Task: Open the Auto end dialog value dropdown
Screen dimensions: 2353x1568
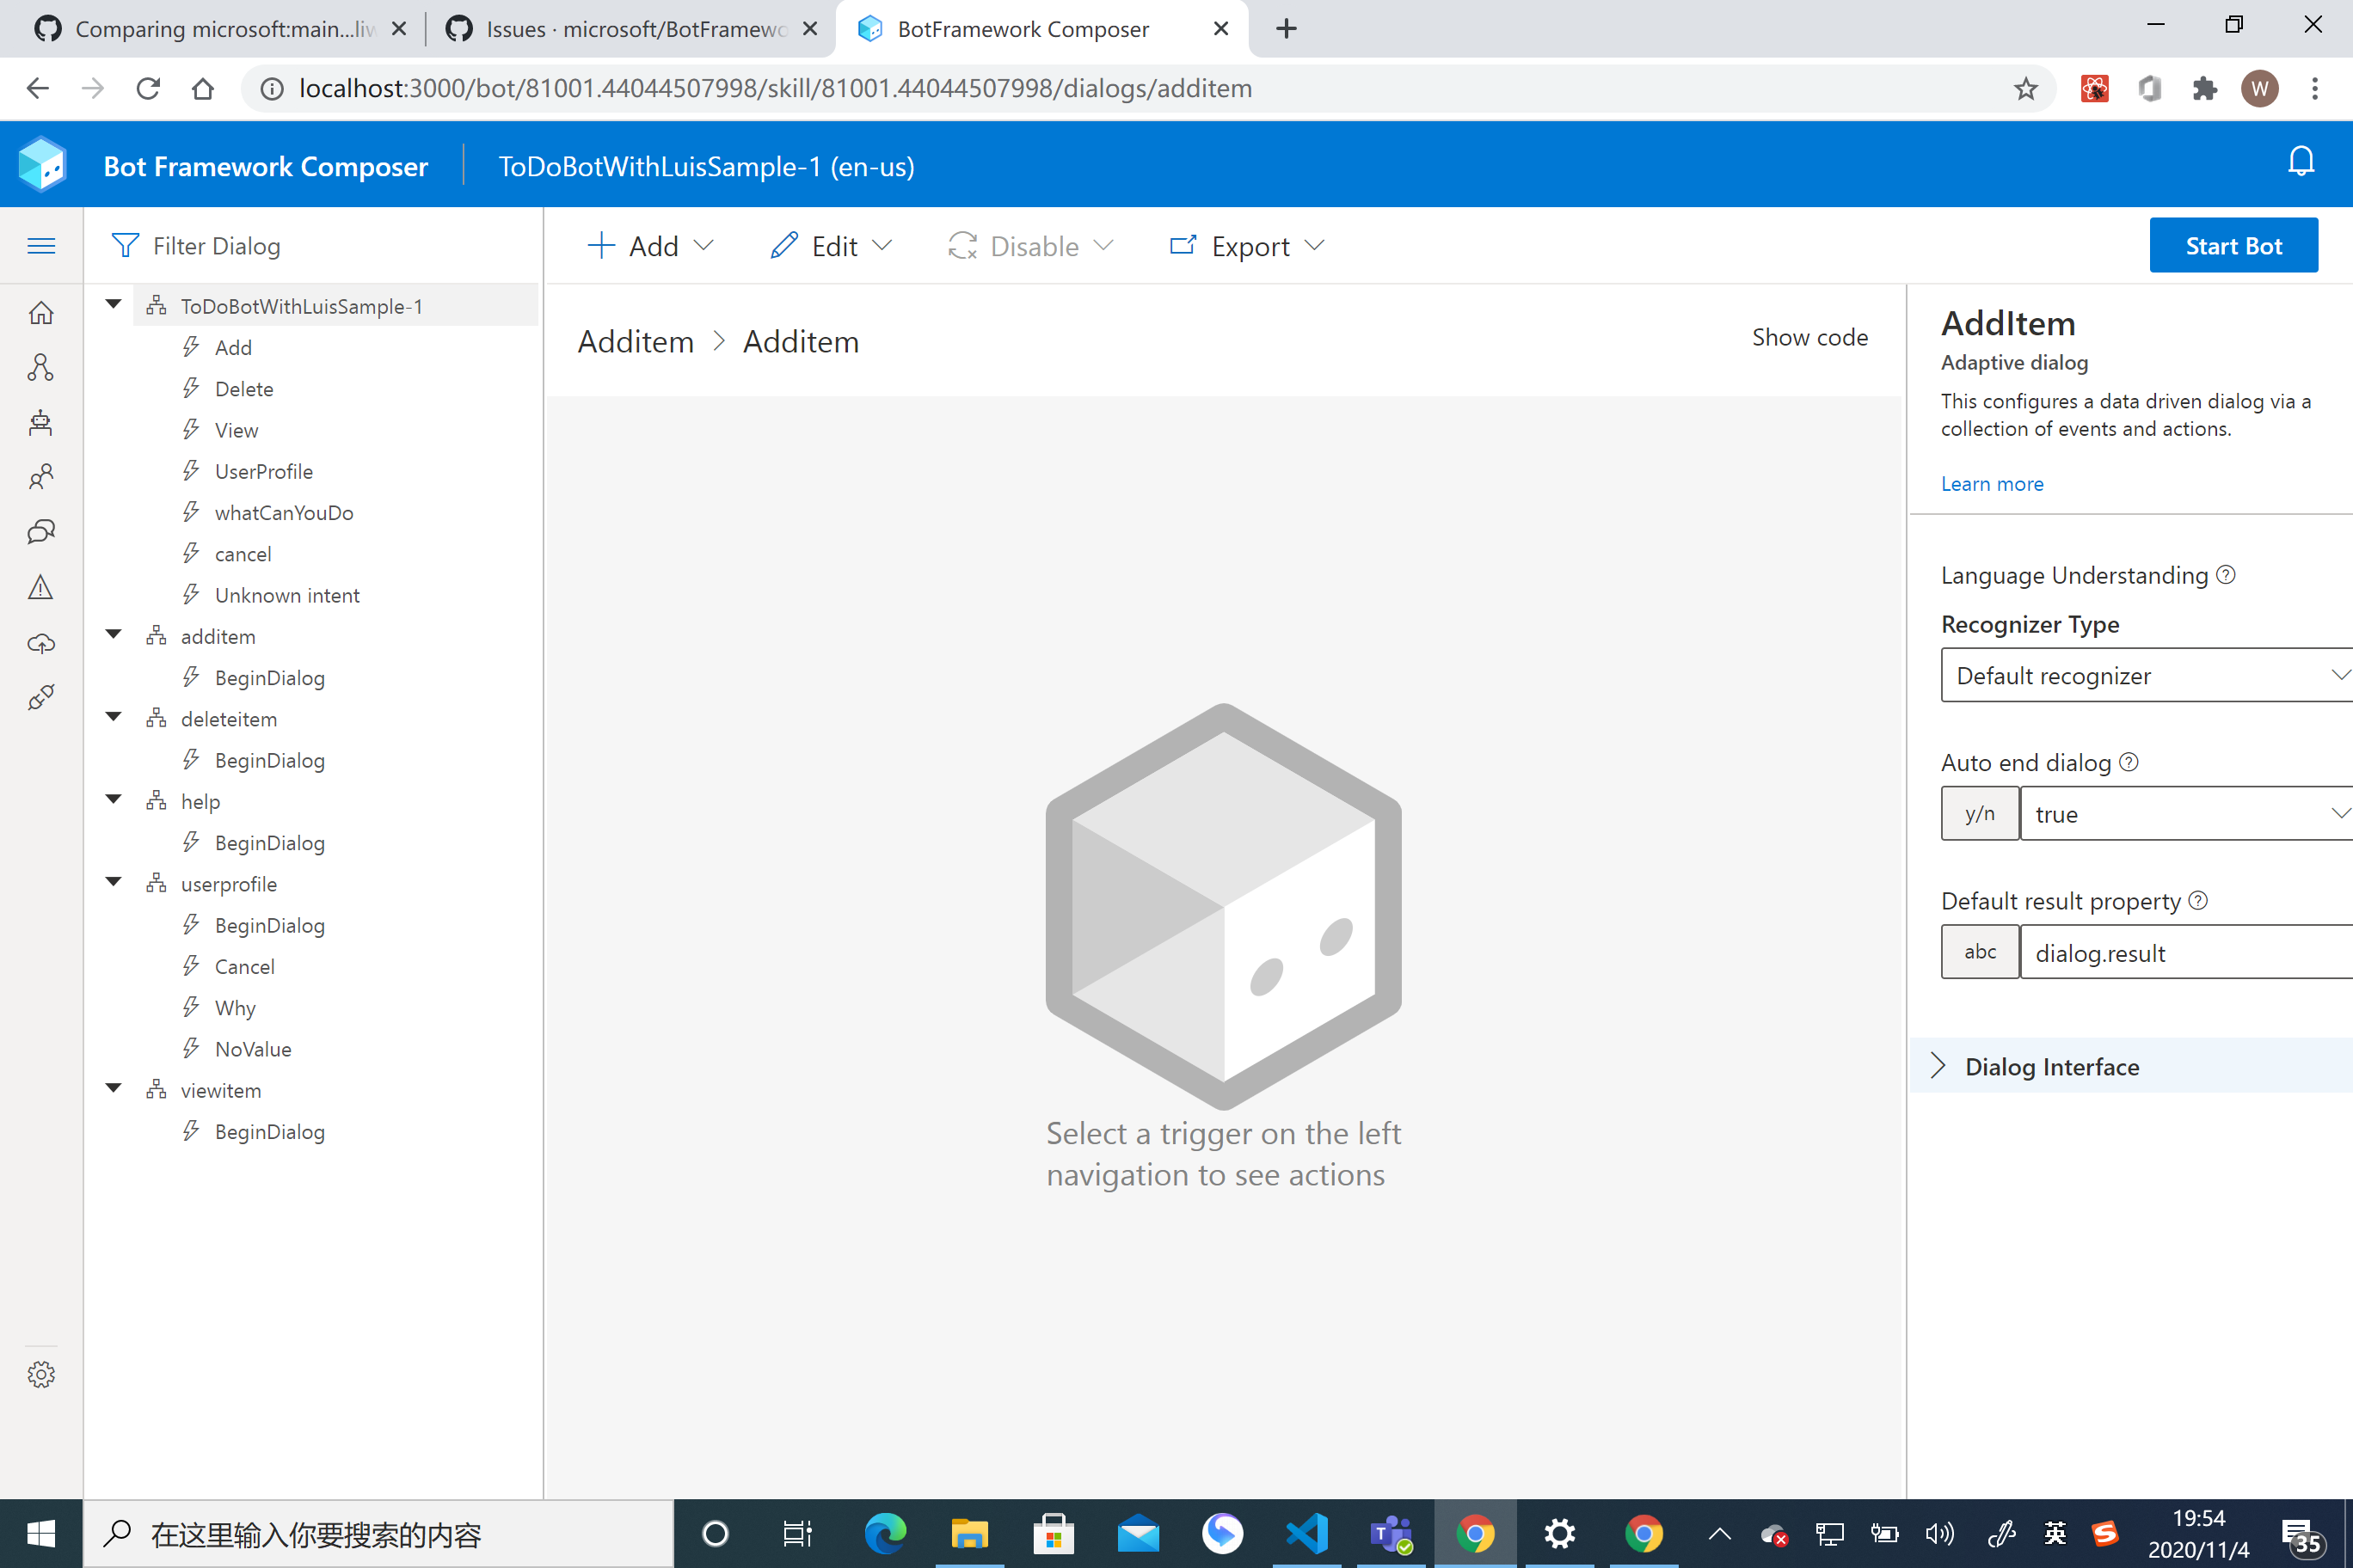Action: [x=2186, y=814]
